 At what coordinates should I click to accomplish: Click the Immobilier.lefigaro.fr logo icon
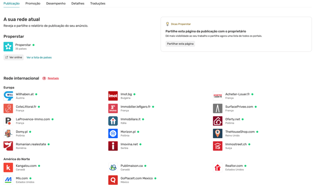113,109
